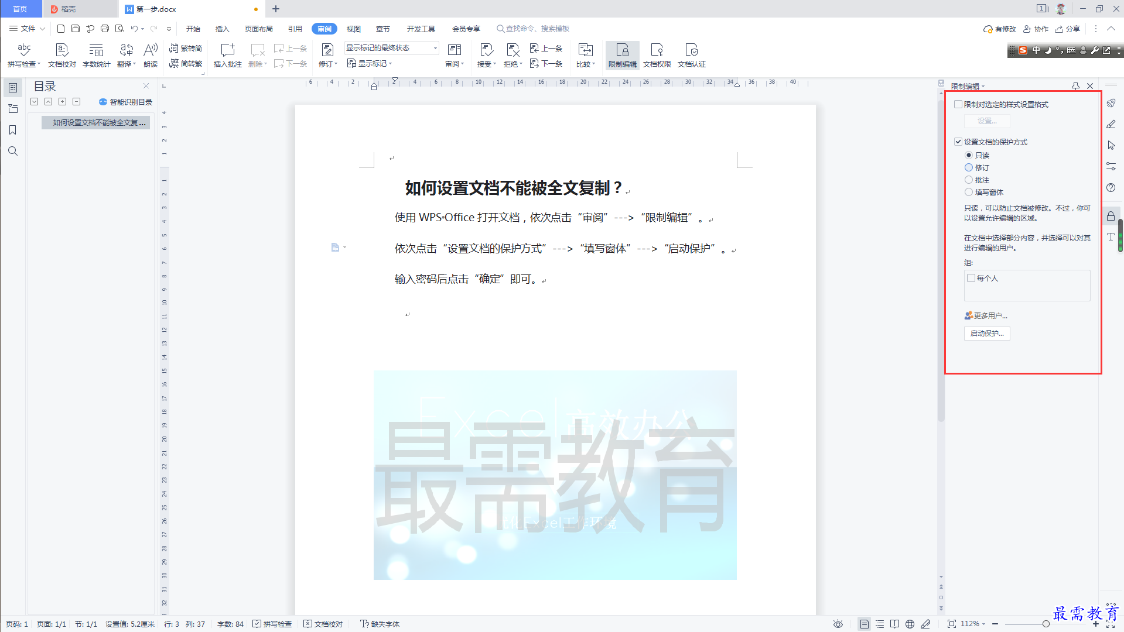Click the 协作 collaborate button

click(x=1036, y=29)
